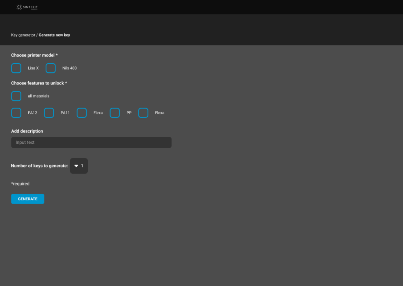The width and height of the screenshot is (403, 286).
Task: Check the last Flexa box after PP
Action: pos(143,113)
